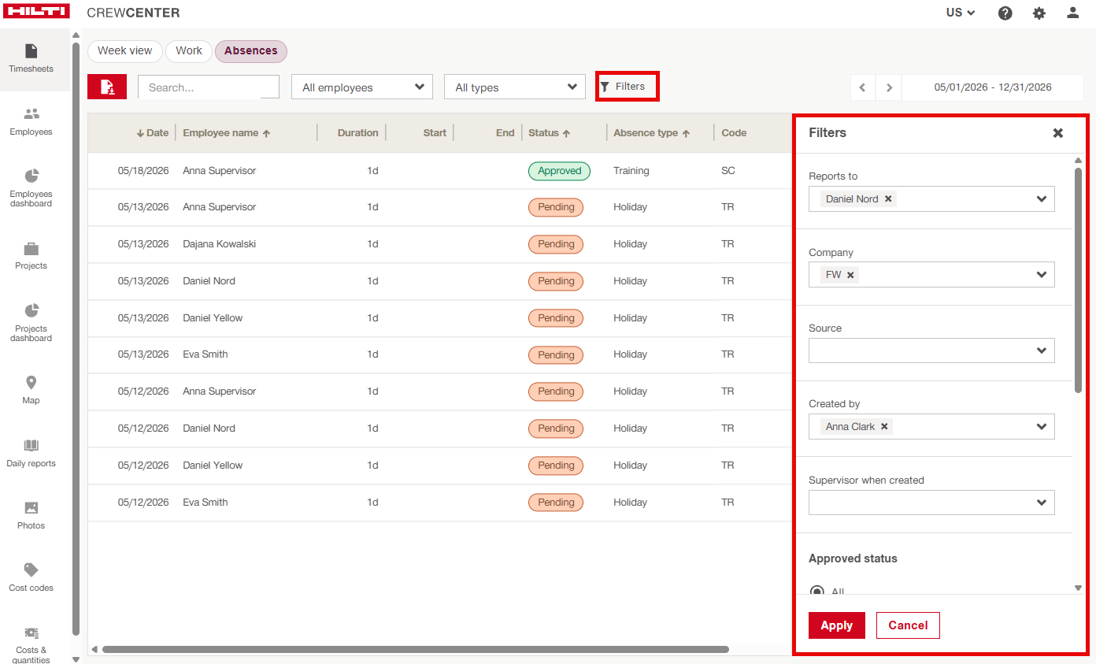
Task: Open the Timesheets section in sidebar
Action: [31, 59]
